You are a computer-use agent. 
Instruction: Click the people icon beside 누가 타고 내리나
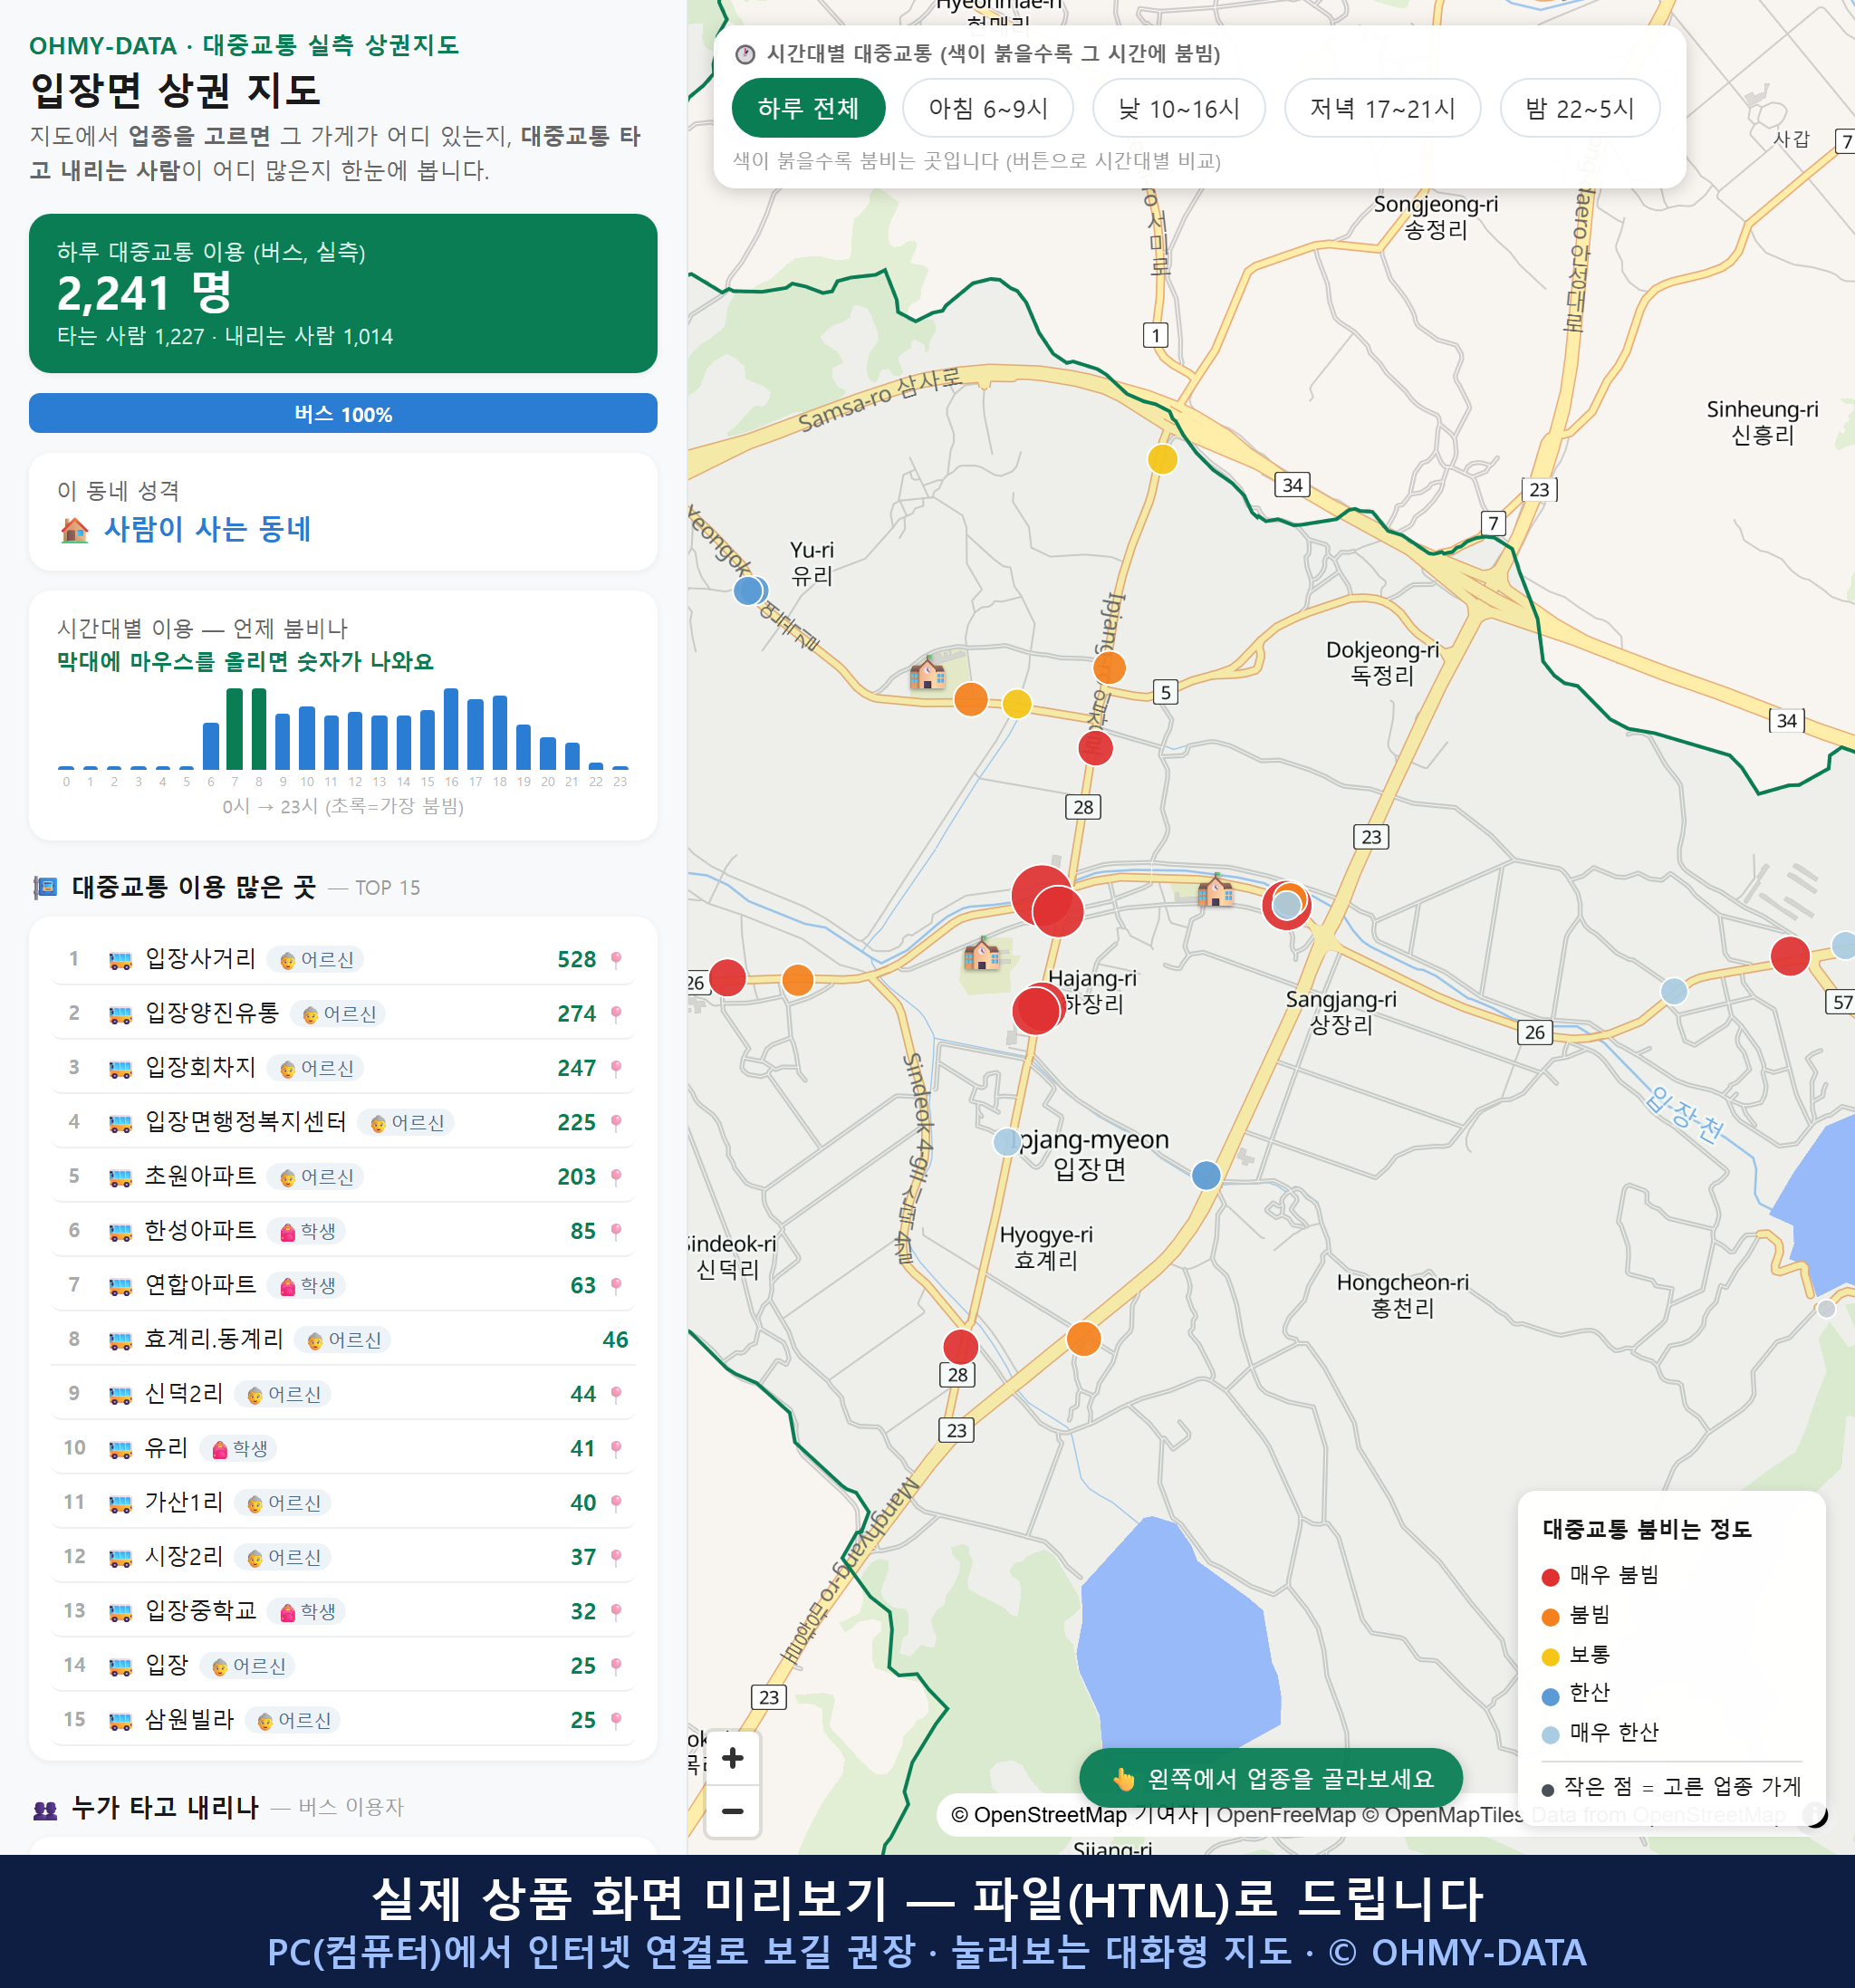coord(45,1808)
